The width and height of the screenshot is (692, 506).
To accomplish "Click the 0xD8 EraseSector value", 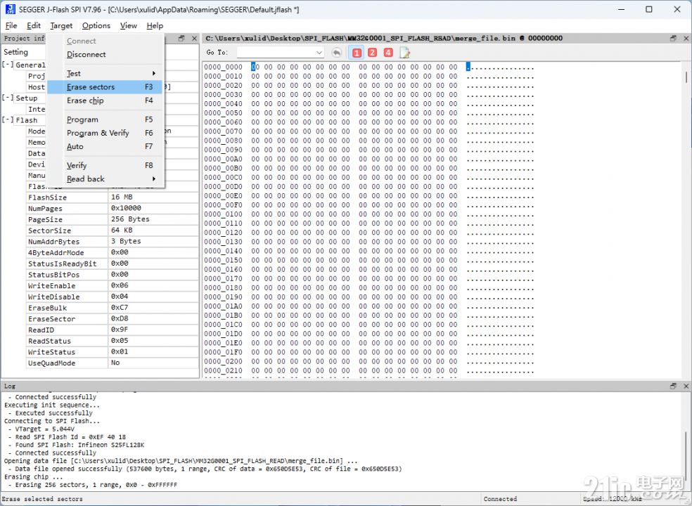I will pyautogui.click(x=153, y=318).
